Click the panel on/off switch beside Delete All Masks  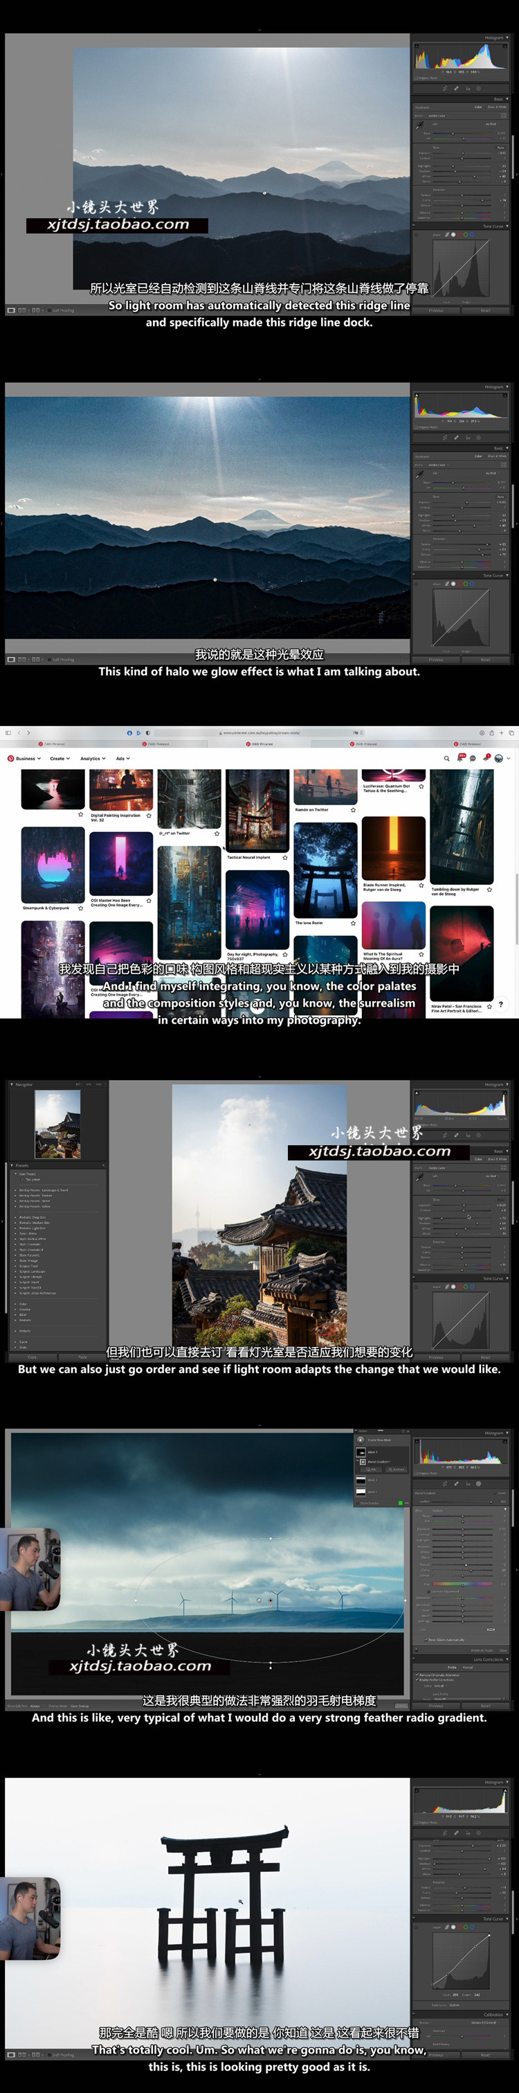pyautogui.click(x=417, y=1650)
